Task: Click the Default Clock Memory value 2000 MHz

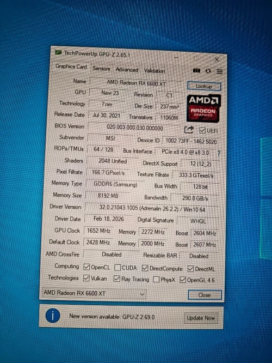Action: coord(152,244)
